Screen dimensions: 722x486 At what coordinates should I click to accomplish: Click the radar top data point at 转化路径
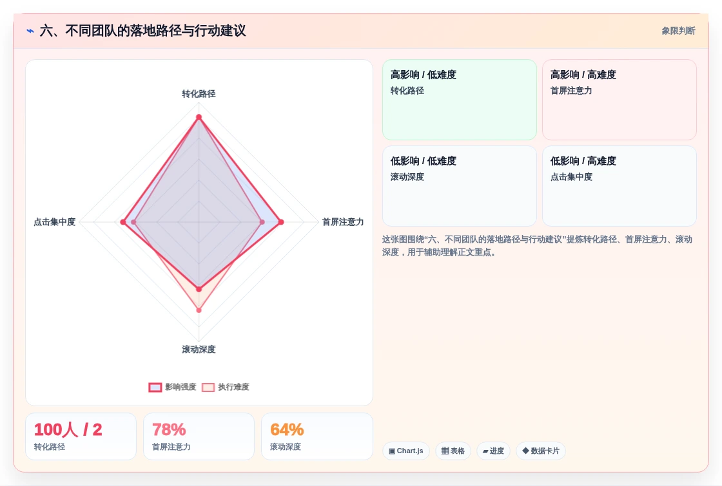coord(199,117)
